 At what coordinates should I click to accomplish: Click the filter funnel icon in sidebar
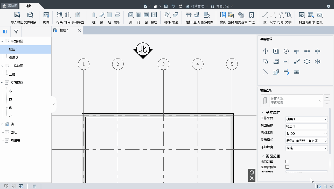[16, 32]
